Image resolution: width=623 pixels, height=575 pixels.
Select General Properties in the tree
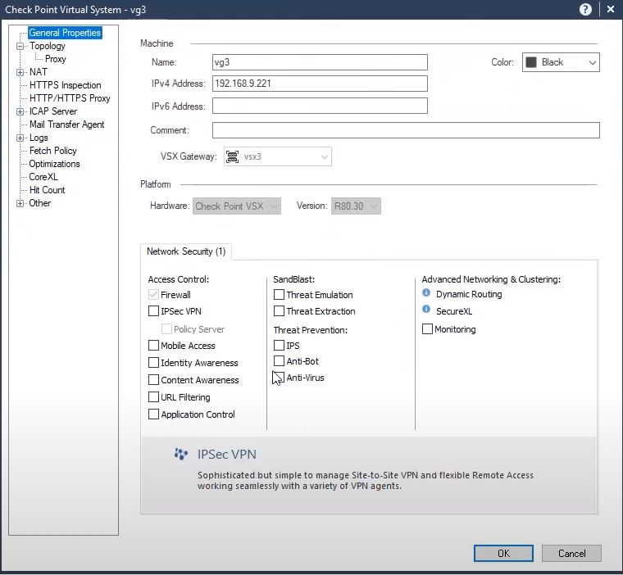point(65,33)
